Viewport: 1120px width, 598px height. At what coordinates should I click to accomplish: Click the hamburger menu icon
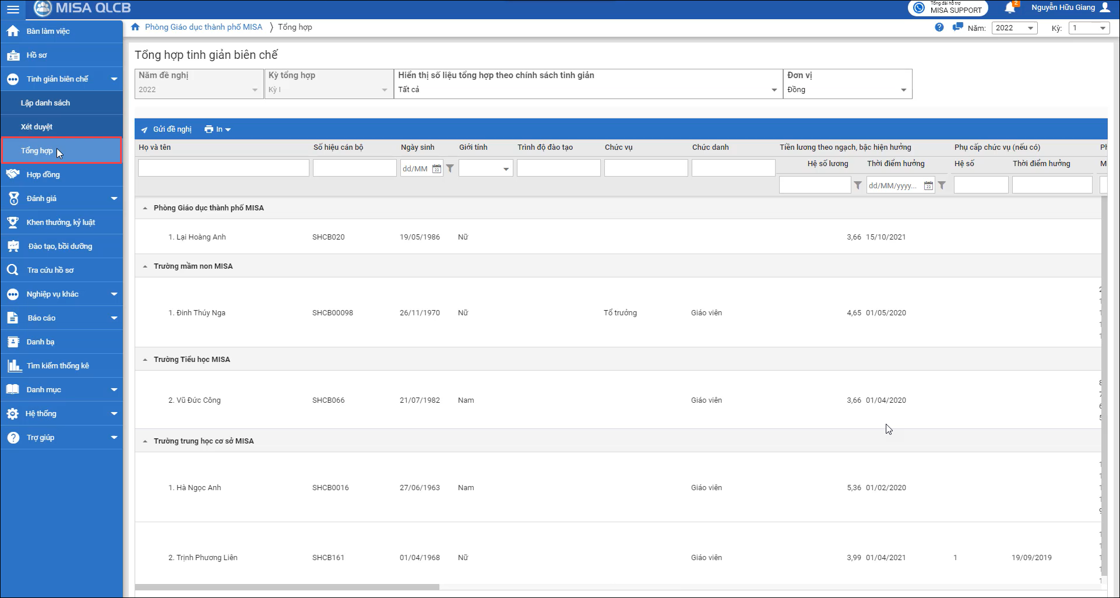click(x=13, y=9)
